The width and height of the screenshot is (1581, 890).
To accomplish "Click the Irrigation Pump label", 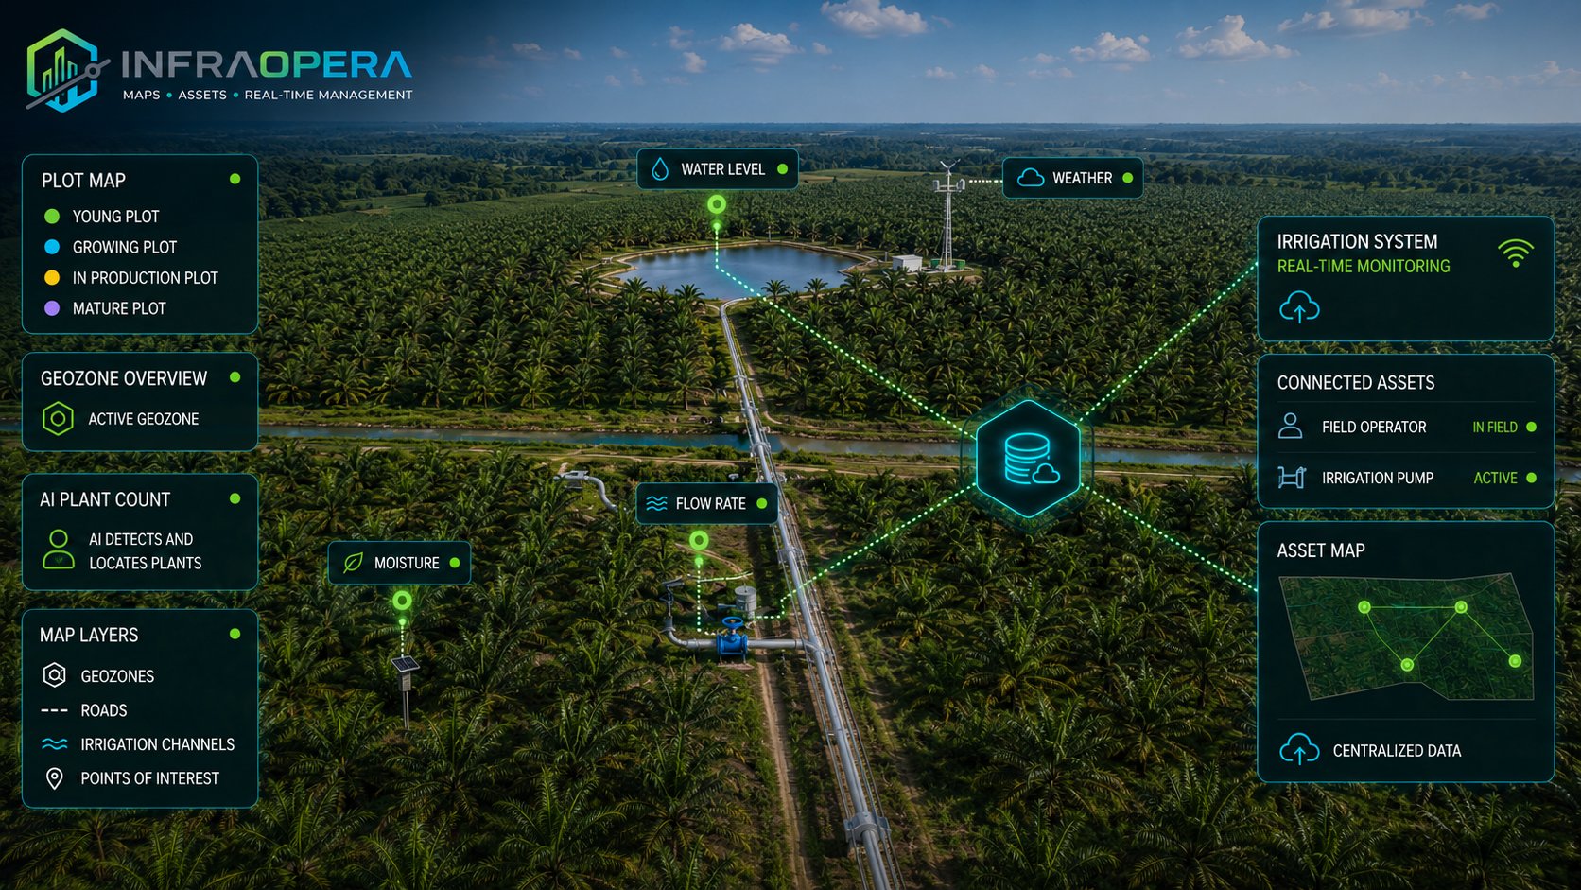I will coord(1378,479).
